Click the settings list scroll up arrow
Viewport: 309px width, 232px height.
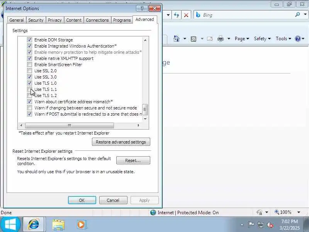pos(145,40)
